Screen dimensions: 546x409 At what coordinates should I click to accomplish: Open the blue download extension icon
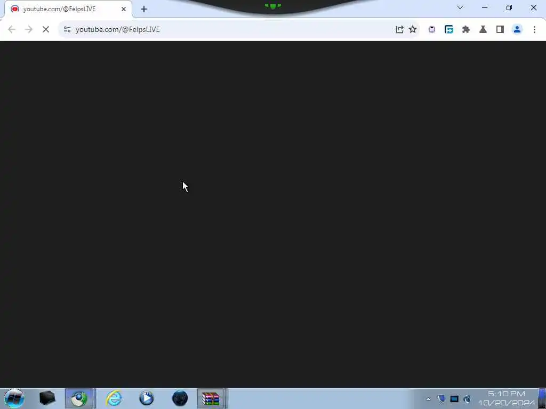pyautogui.click(x=449, y=30)
